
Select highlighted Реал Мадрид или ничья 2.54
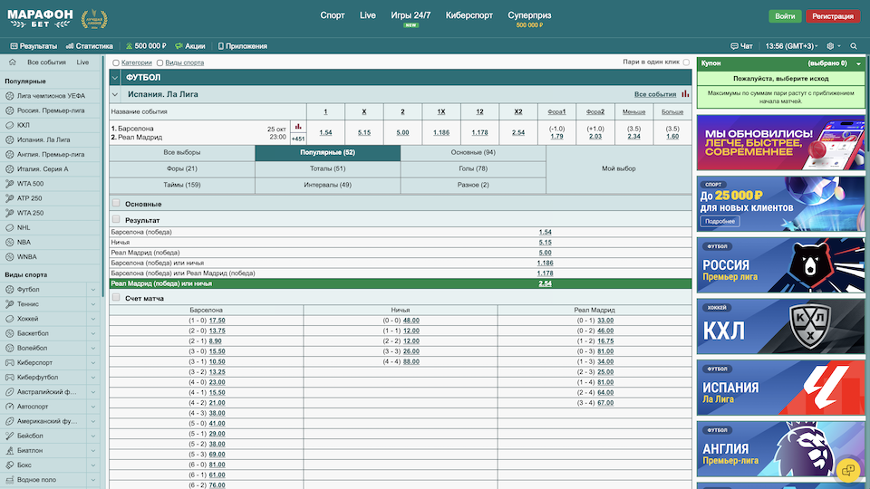point(545,283)
